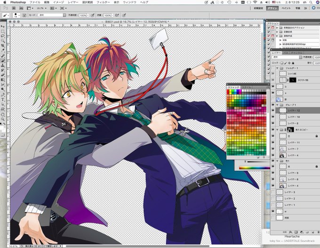Enable airbrush mode icon
Screen dimensions: 320x248
(117, 15)
